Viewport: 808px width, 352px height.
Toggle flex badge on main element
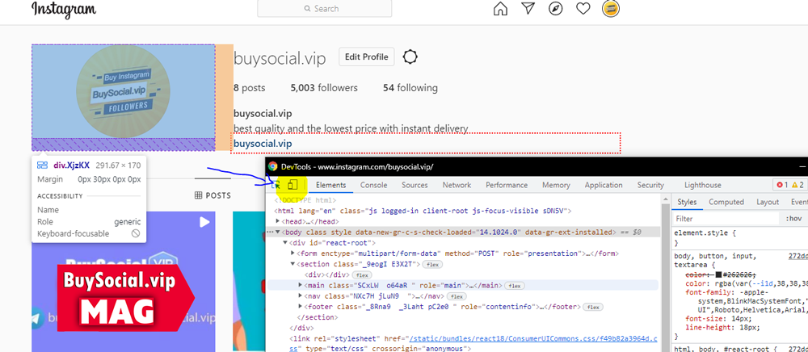(512, 286)
